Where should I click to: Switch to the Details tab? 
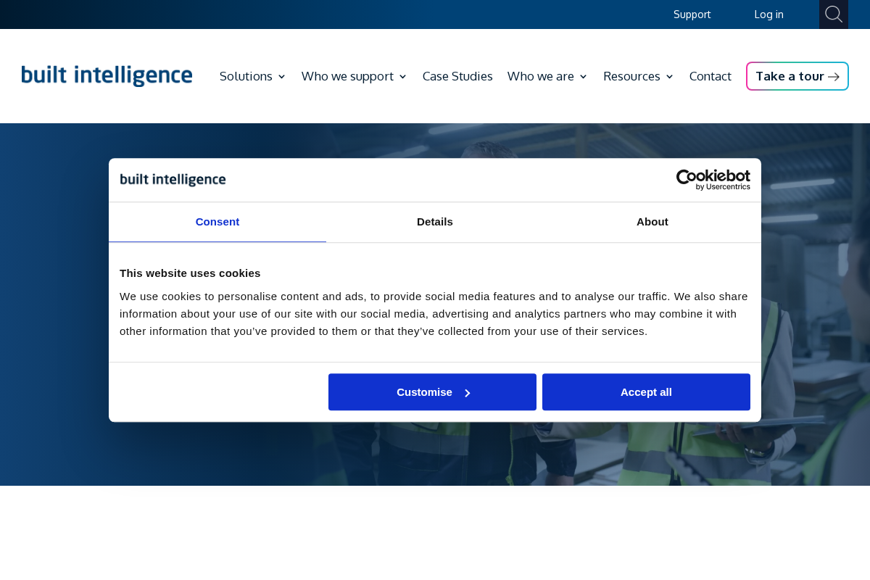pos(434,222)
